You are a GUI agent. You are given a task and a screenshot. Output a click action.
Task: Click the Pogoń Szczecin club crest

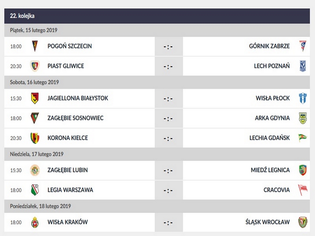pyautogui.click(x=35, y=46)
